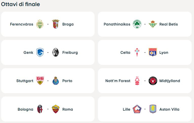Open the Stuttgart team name link

click(25, 81)
